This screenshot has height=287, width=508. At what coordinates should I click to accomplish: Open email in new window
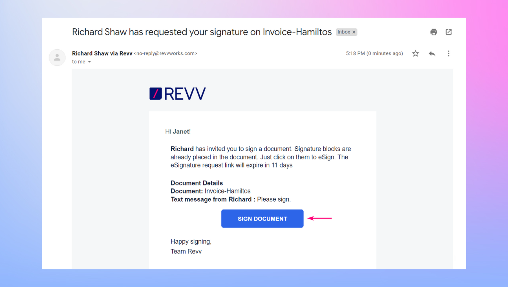448,32
